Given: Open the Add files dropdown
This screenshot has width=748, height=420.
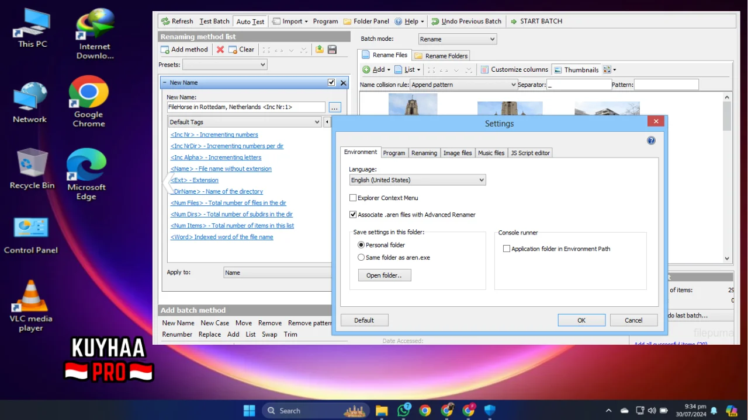Looking at the screenshot, I should click(376, 69).
